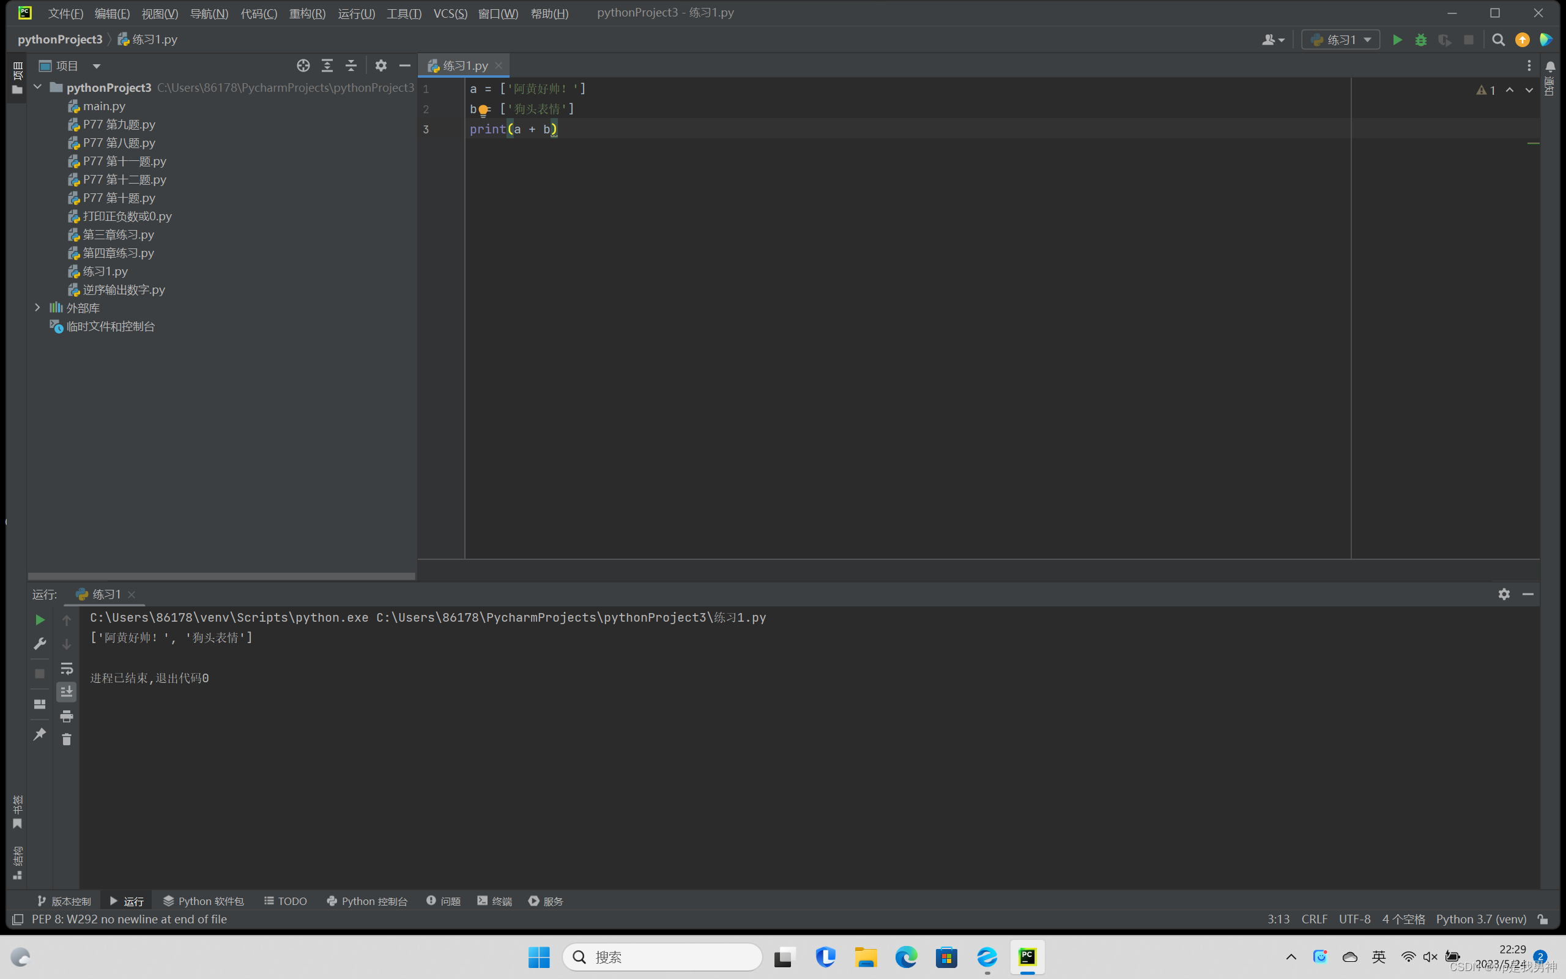Viewport: 1566px width, 979px height.
Task: Click the Python 3.7 (venv) interpreter indicator
Action: click(1481, 919)
